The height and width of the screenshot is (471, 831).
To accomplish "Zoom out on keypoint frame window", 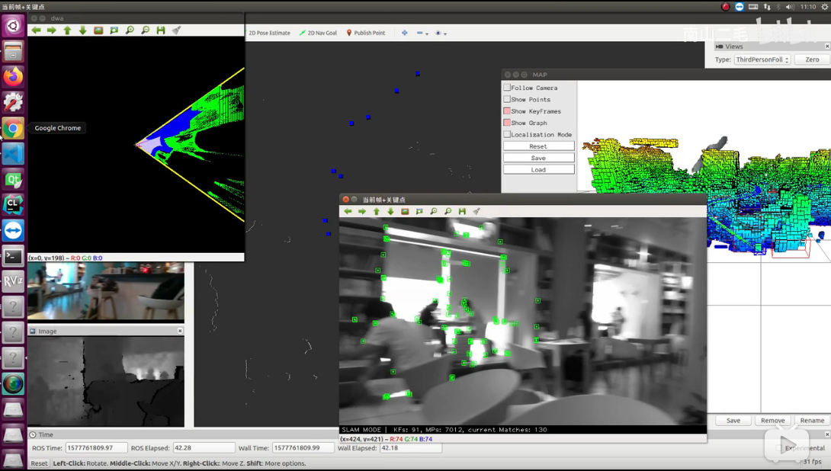I will pos(448,211).
